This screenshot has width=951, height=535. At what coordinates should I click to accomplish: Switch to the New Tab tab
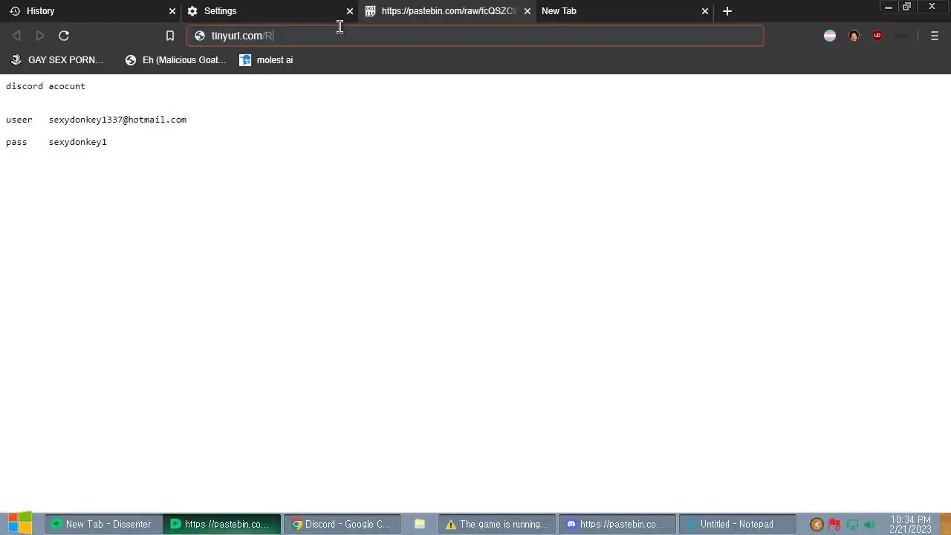pos(624,11)
